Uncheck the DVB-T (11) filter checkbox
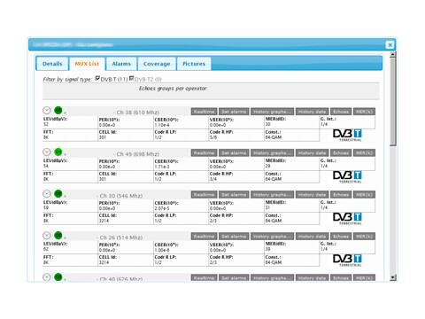The image size is (425, 319). tap(97, 79)
